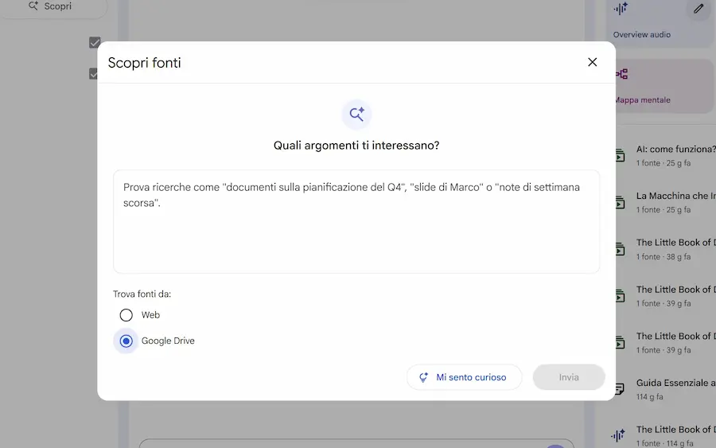Click the Overview audio waveform icon
716x448 pixels.
point(621,9)
